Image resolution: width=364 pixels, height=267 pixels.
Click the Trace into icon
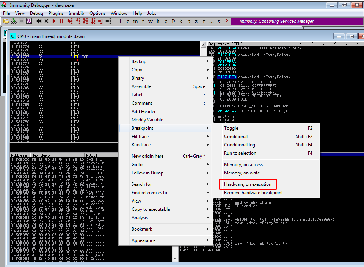[85, 21]
